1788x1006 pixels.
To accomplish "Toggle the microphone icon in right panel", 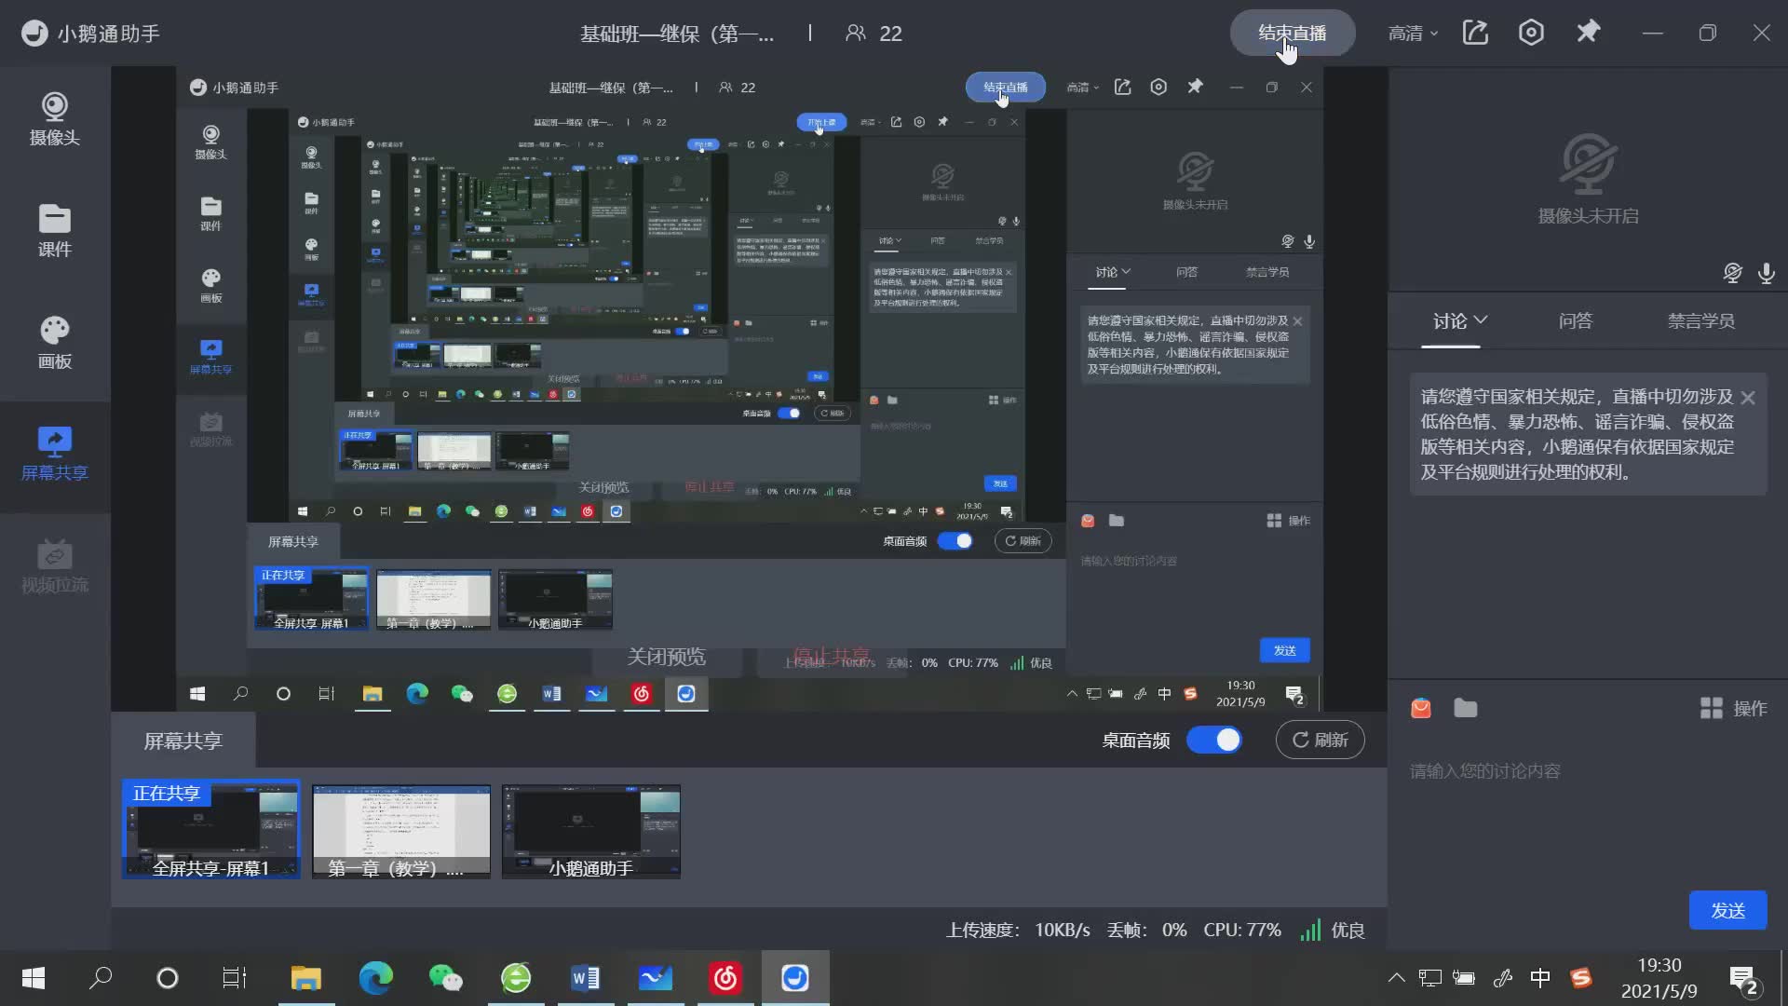I will [1766, 273].
